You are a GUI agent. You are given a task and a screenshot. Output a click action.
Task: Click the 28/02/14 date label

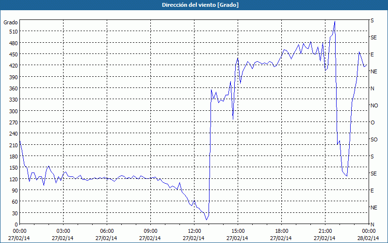pyautogui.click(x=368, y=238)
